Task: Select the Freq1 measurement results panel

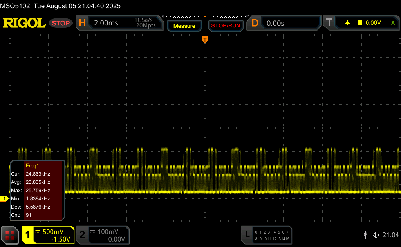Action: [37, 190]
